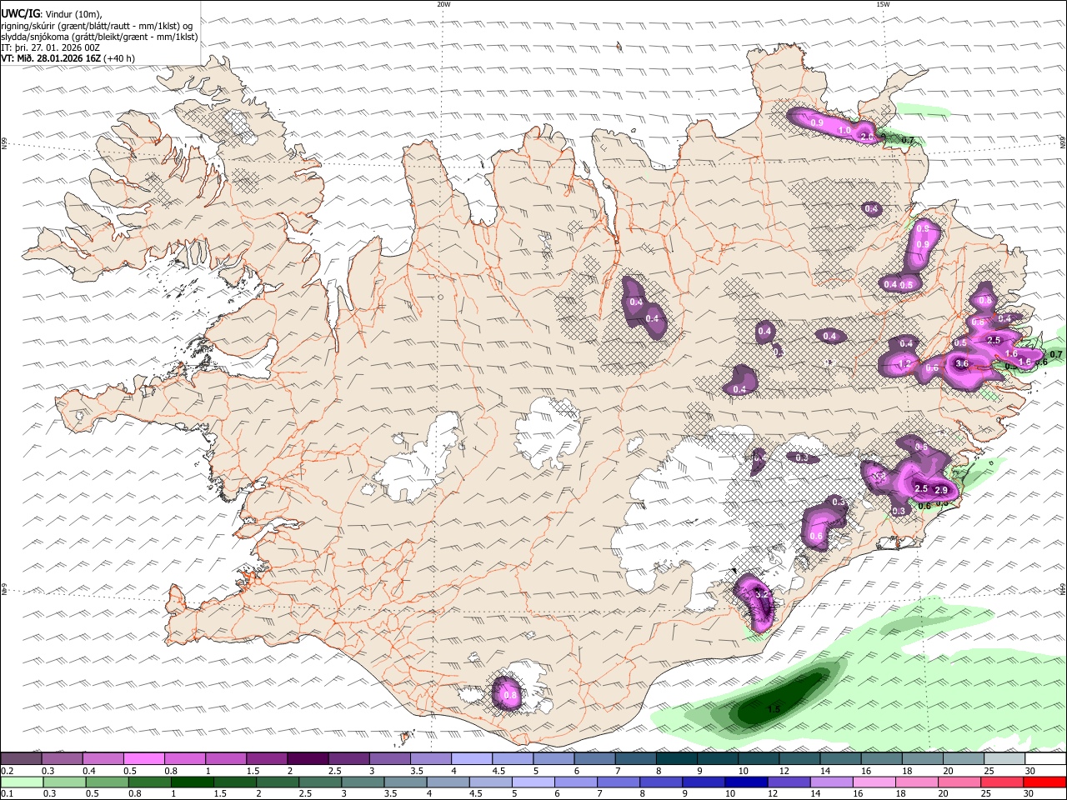
Task: Click the 0.1 label on the rain legend
Action: click(x=7, y=792)
